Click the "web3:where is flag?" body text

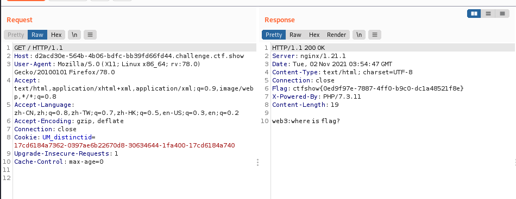(x=306, y=121)
